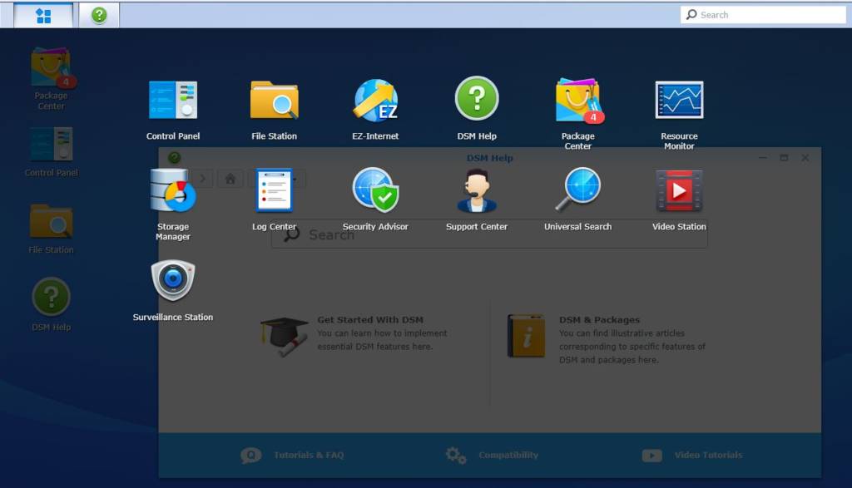Screen dimensions: 852x488
Task: Go to DSM Help home page
Action: click(230, 179)
